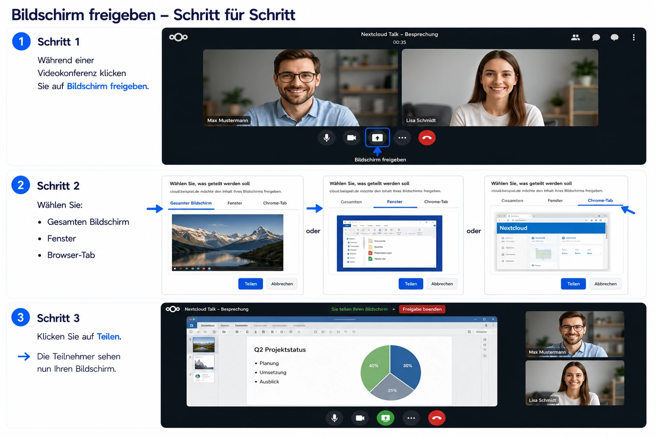The height and width of the screenshot is (437, 656).
Task: Select the active Fenster tab in the middle dialog
Action: point(395,202)
